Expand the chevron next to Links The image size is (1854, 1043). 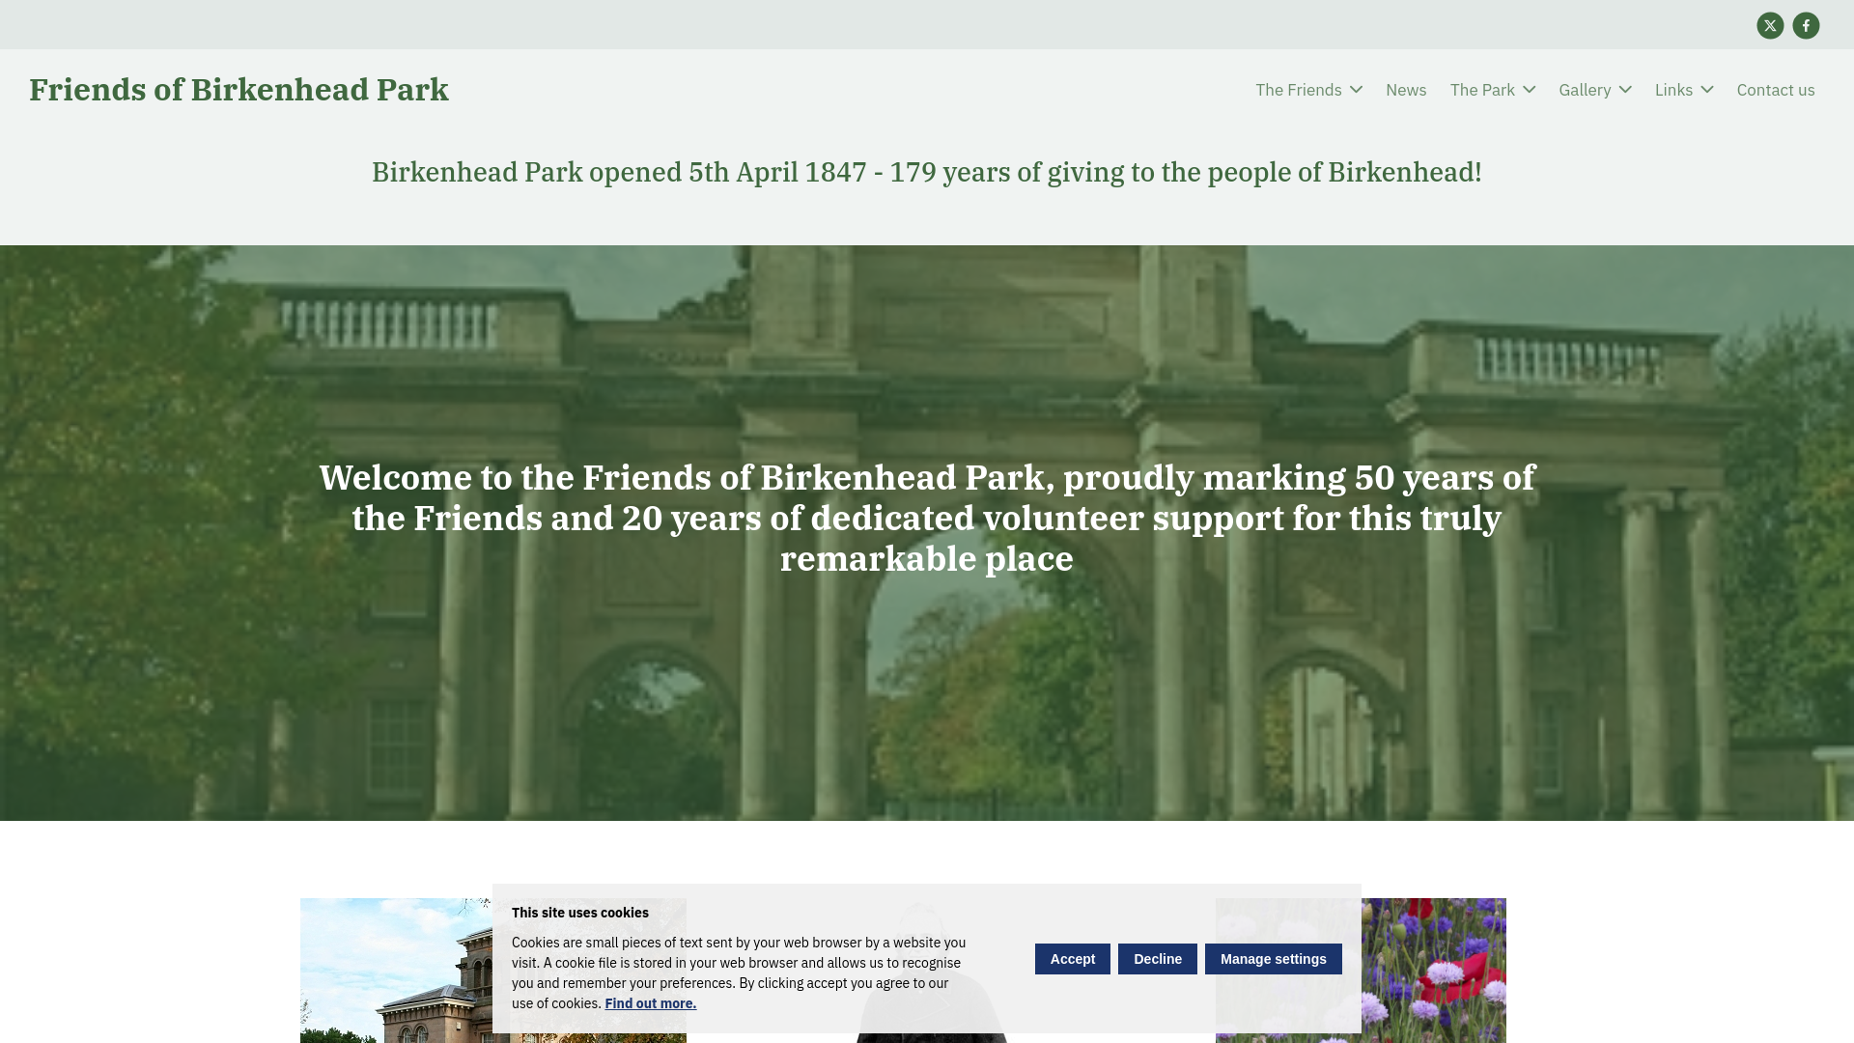[1707, 90]
